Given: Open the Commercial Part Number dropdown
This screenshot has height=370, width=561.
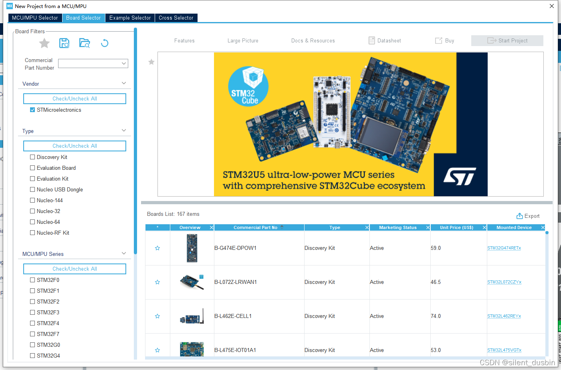Looking at the screenshot, I should [x=124, y=63].
